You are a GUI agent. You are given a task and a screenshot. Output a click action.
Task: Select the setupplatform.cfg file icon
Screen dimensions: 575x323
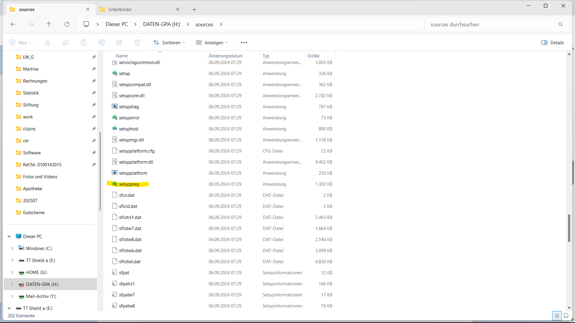[x=115, y=151]
